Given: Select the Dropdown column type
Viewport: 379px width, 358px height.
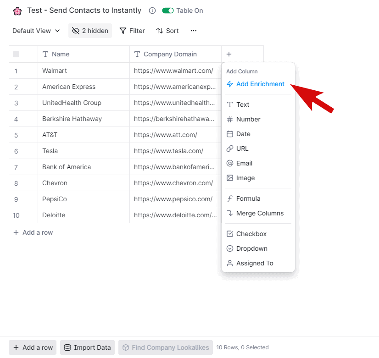Looking at the screenshot, I should 258,248.
